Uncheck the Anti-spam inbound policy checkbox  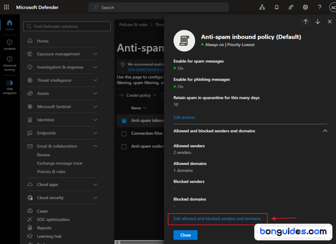click(124, 121)
